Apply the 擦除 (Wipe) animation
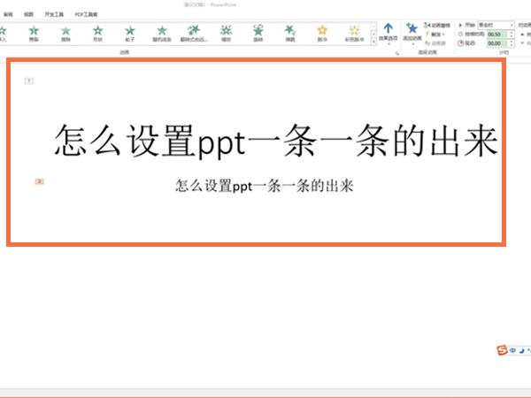 65,33
